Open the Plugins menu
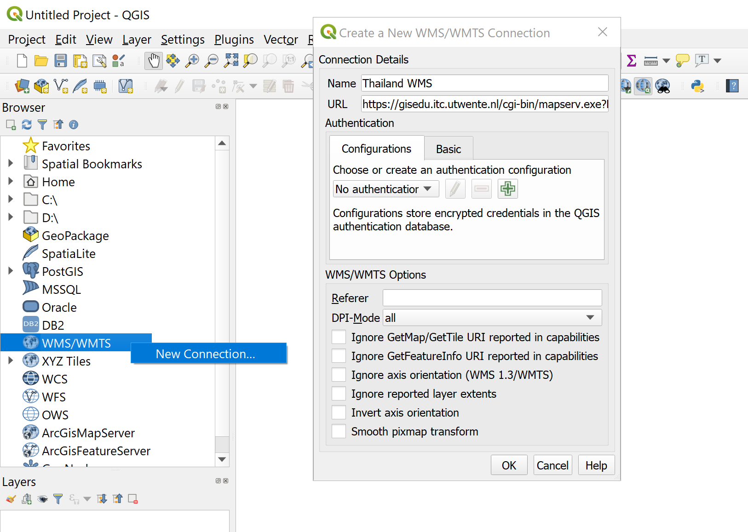748x532 pixels. (x=234, y=40)
